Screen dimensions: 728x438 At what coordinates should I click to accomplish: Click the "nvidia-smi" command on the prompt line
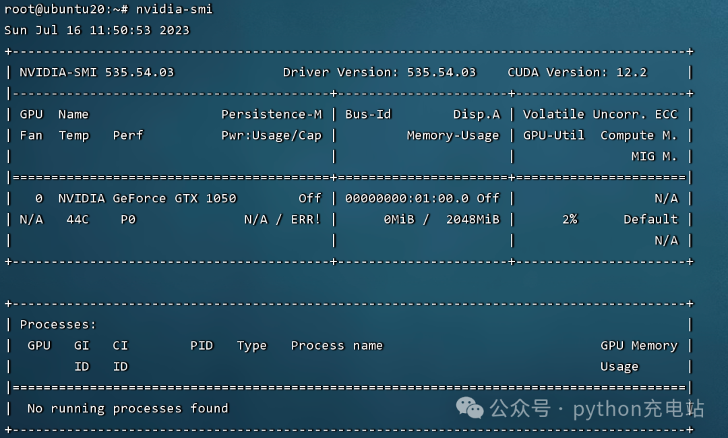coord(174,9)
